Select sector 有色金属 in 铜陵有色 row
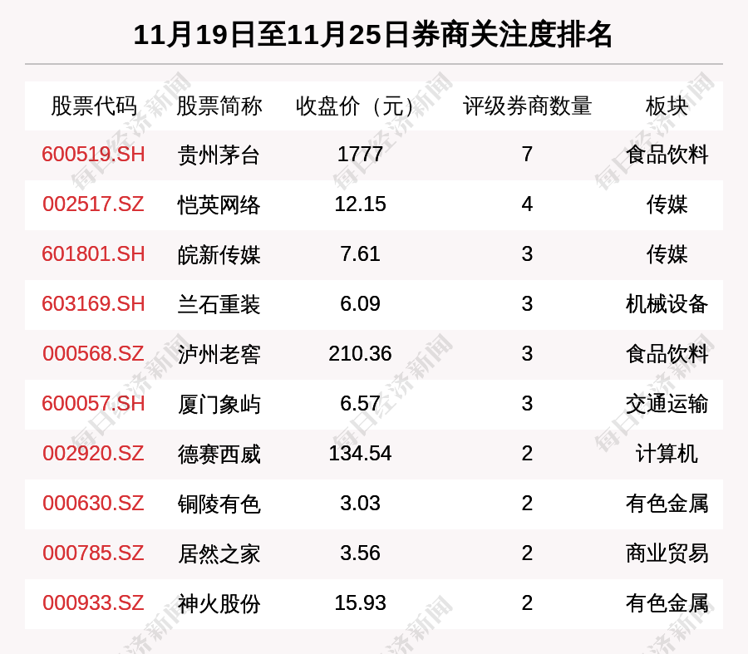The height and width of the screenshot is (654, 748). pyautogui.click(x=667, y=504)
